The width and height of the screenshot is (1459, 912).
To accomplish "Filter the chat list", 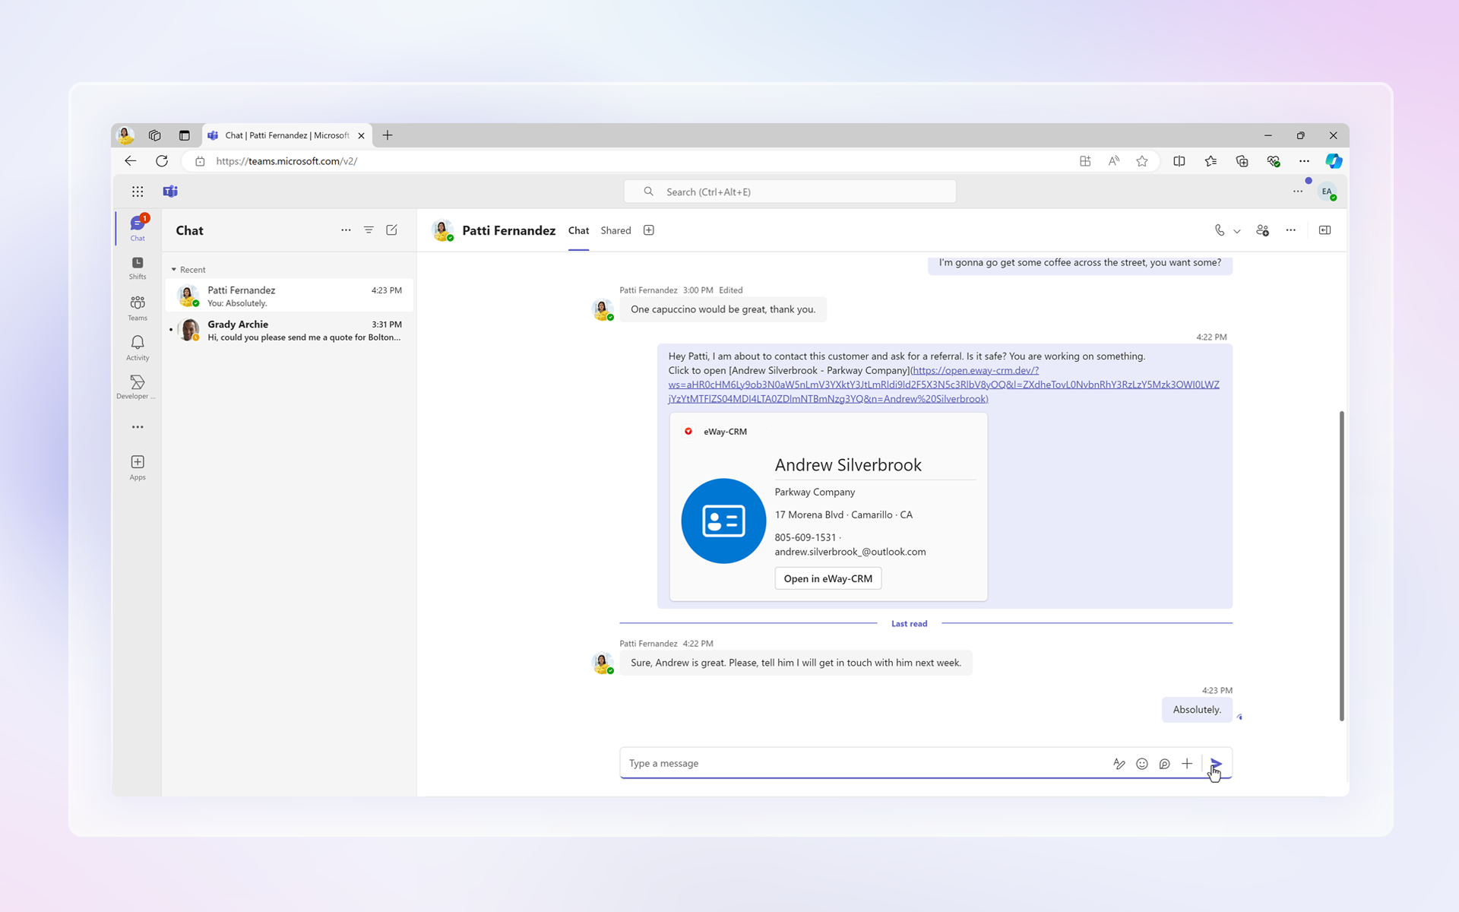I will 369,230.
